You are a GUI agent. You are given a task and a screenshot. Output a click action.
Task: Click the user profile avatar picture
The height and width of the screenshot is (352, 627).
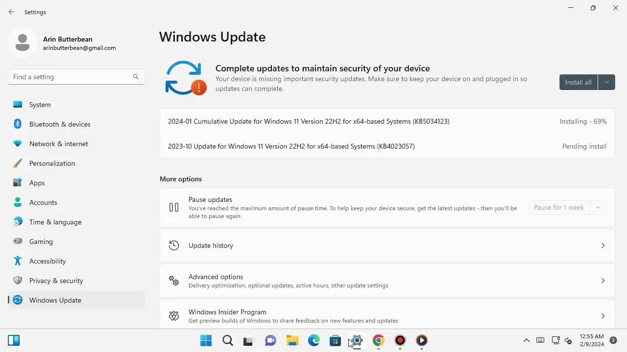(22, 43)
